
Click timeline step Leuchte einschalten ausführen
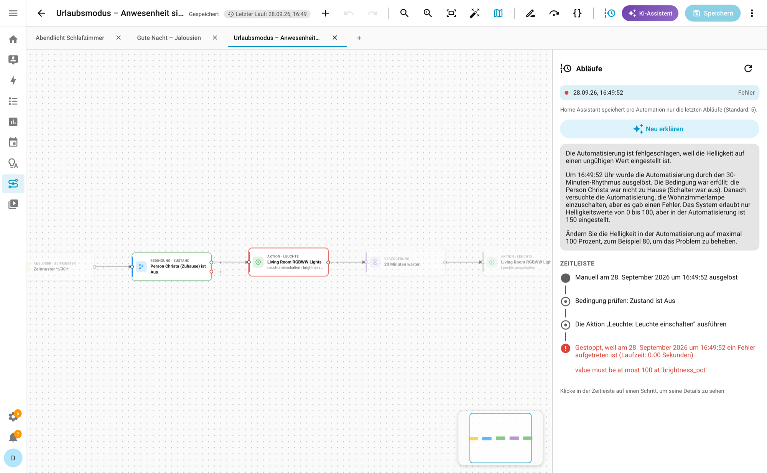pyautogui.click(x=650, y=324)
